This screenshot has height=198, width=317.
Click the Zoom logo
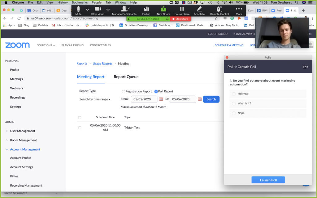click(x=17, y=45)
